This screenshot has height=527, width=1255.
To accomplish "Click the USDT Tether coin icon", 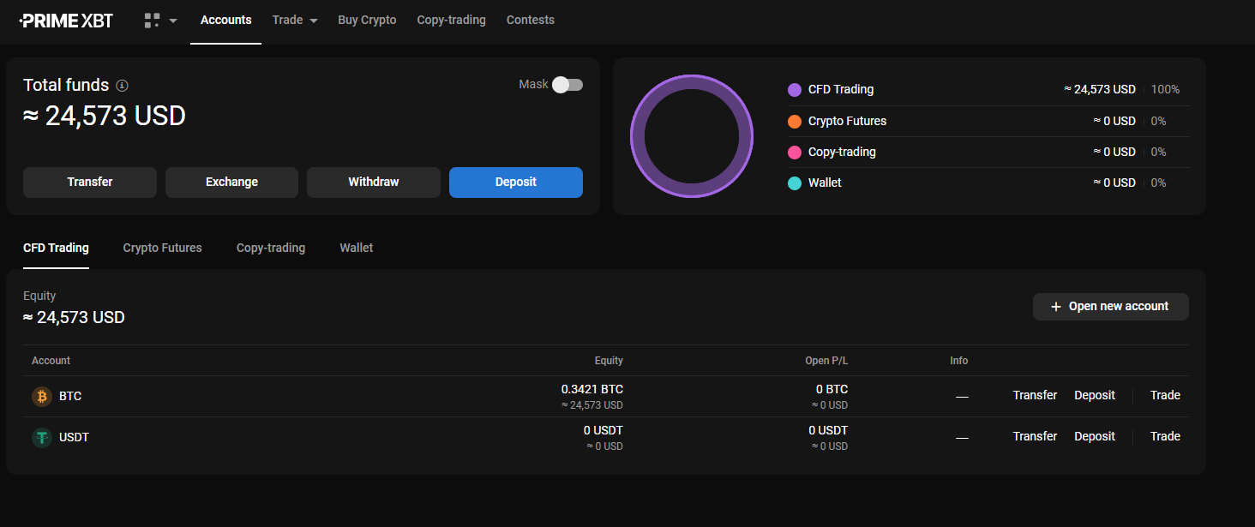I will [x=40, y=437].
